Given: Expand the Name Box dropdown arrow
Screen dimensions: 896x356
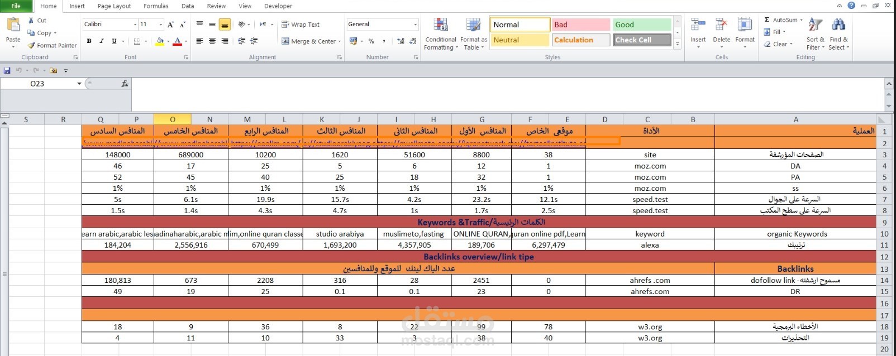Looking at the screenshot, I should tap(79, 84).
